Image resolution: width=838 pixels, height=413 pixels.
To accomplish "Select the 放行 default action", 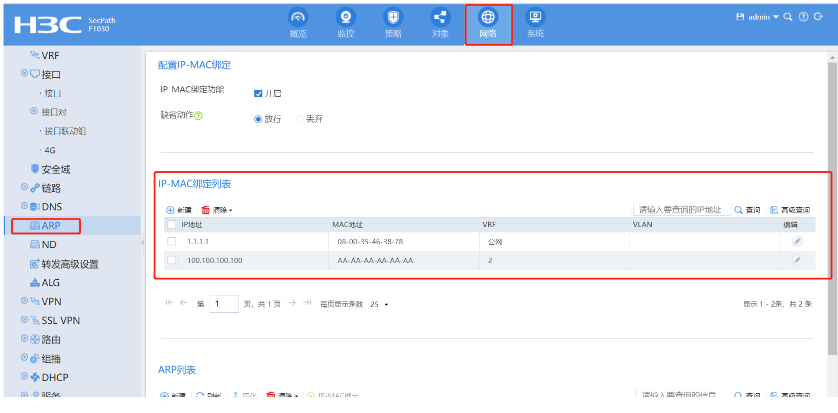I will point(258,119).
